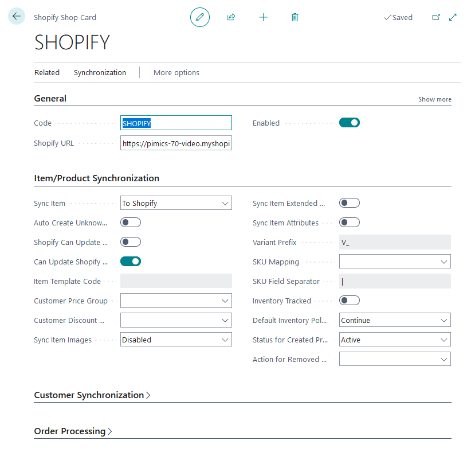Open the Synchronization menu
Screen dimensions: 471x452
coord(100,72)
